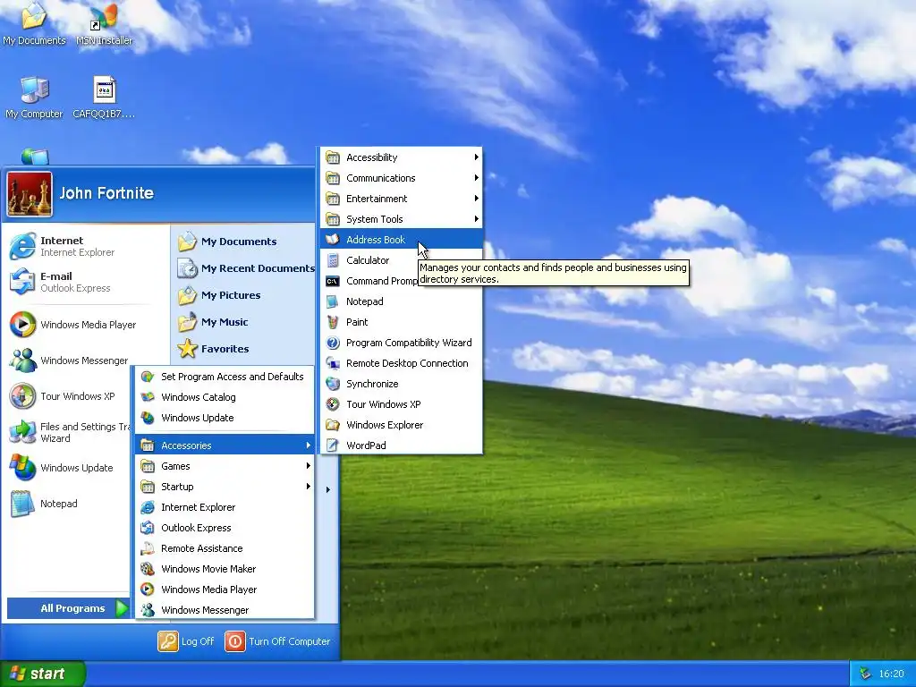This screenshot has height=687, width=916.
Task: Open Internet Explorer icon in pinned list
Action: (x=22, y=246)
